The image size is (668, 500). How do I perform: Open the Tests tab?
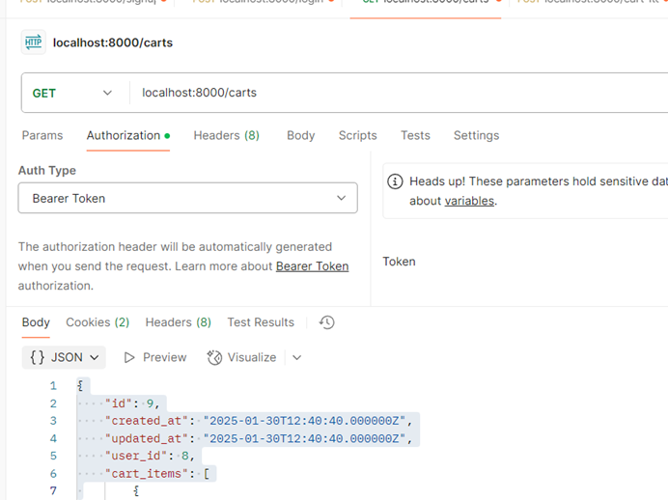[x=415, y=135]
